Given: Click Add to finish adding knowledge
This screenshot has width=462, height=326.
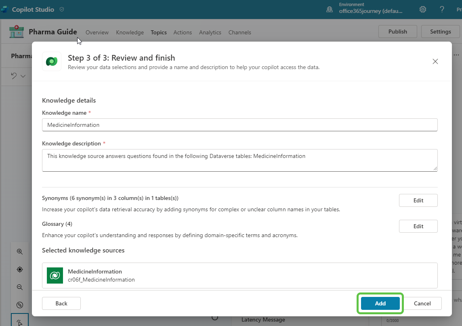Looking at the screenshot, I should coord(380,303).
